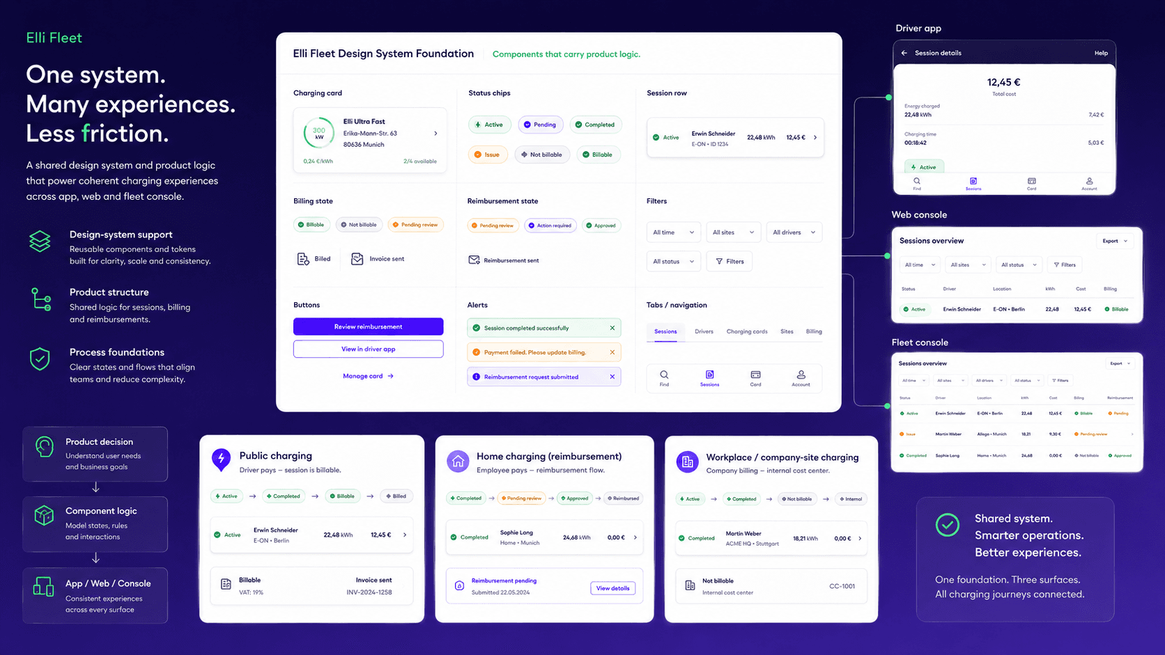
Task: Open the All status filter in Filters section
Action: (673, 262)
